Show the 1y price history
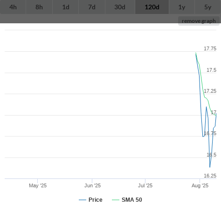The image size is (221, 212). tap(182, 7)
